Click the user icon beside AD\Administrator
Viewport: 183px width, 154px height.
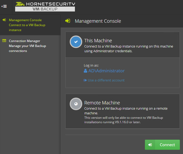click(85, 71)
